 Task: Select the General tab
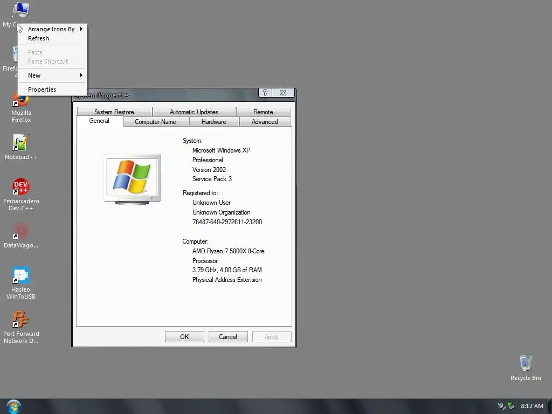click(99, 121)
